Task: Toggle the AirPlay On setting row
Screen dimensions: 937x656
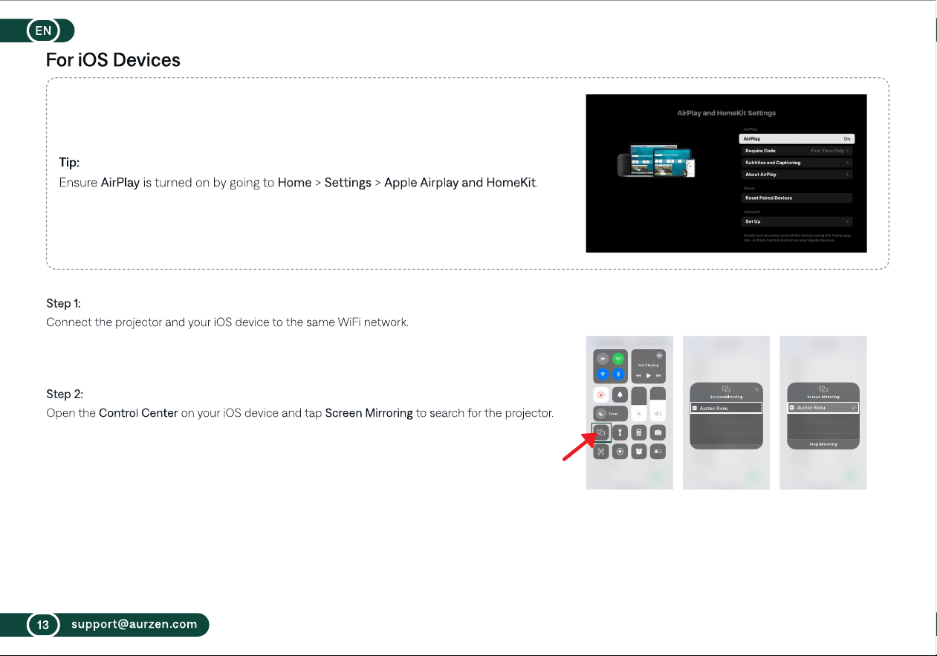Action: point(797,139)
